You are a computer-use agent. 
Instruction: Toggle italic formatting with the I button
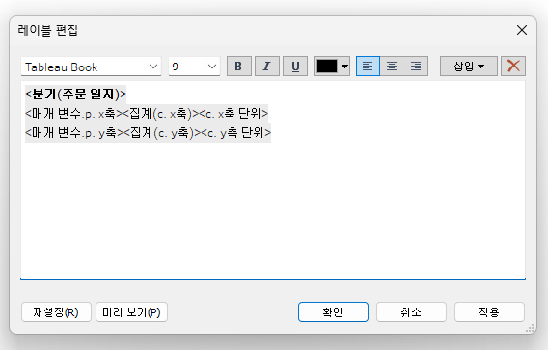[x=267, y=66]
